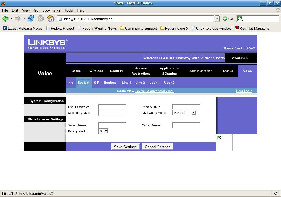
Task: Open the Administration tab
Action: 201,71
